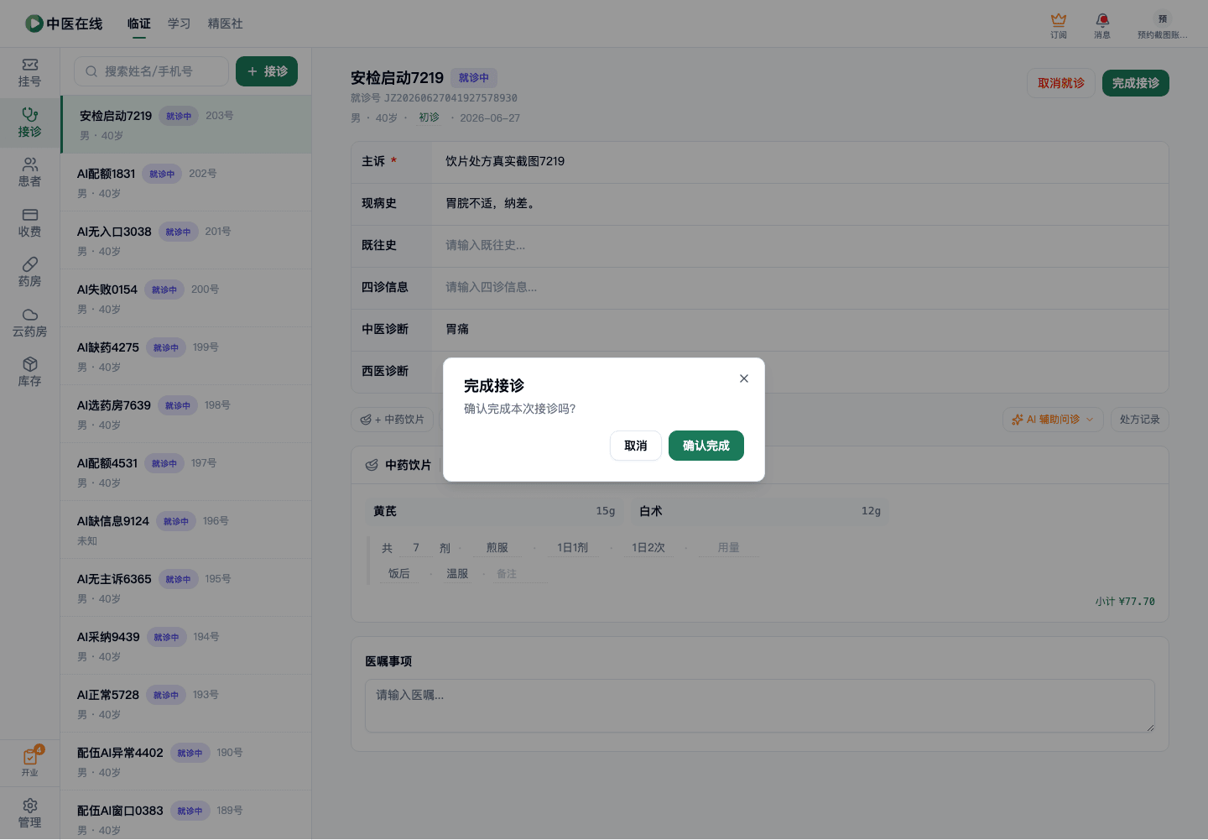This screenshot has width=1208, height=840.
Task: Select patient 配伍AI异常4402
Action: [186, 761]
